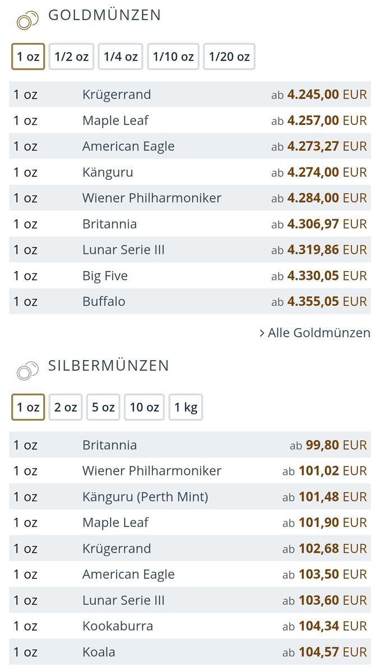Switch to 1/4 oz gold coins
380x672 pixels.
[121, 57]
